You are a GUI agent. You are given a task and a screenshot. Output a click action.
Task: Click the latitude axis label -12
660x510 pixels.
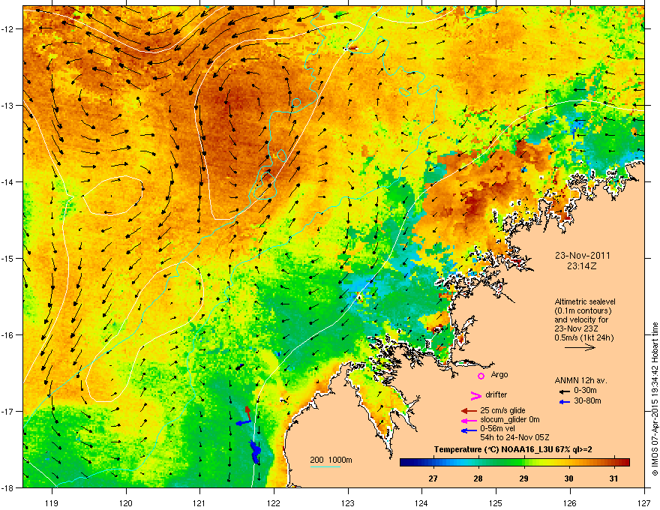tap(7, 29)
